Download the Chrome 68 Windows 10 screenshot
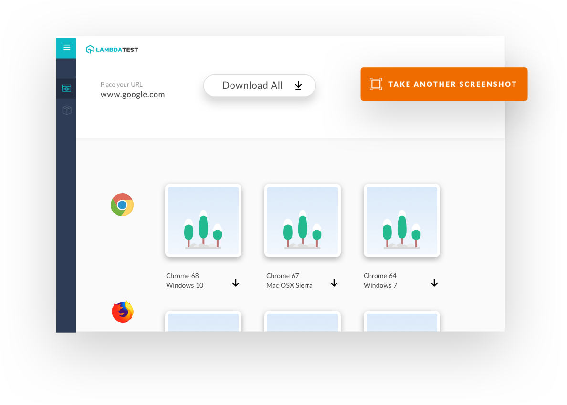This screenshot has width=567, height=405. [x=236, y=283]
